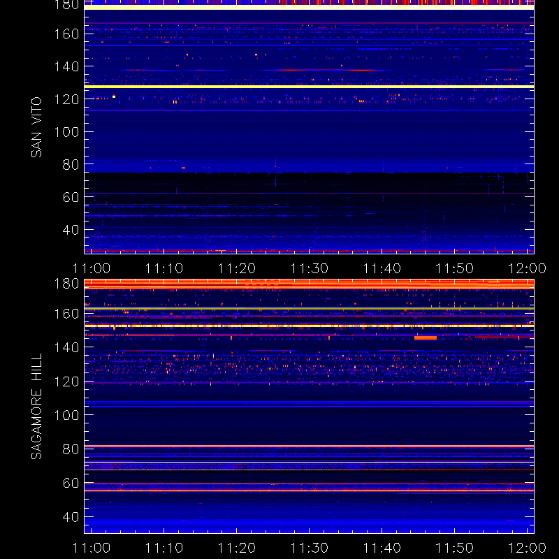The width and height of the screenshot is (559, 559).
Task: Select 11:30 label under San Vito plot
Action: pyautogui.click(x=310, y=268)
